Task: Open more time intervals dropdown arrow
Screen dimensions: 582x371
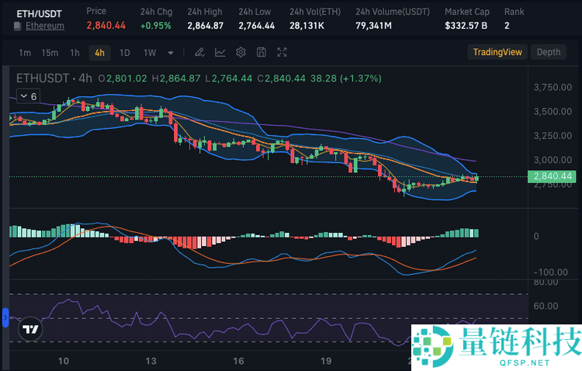Action: pyautogui.click(x=171, y=53)
